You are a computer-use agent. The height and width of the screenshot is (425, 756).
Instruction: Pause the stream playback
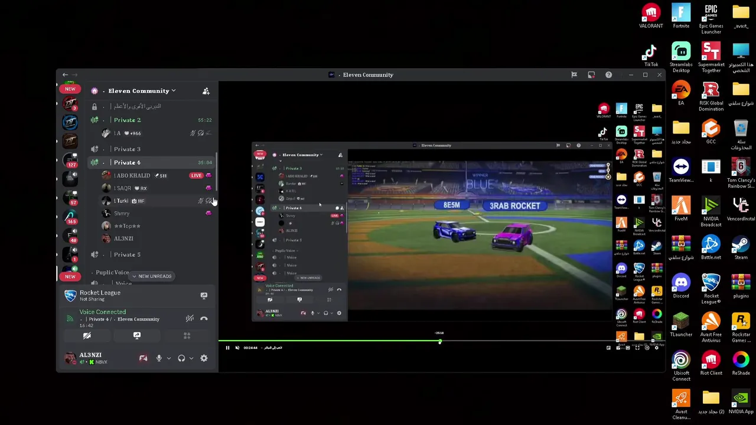click(227, 348)
